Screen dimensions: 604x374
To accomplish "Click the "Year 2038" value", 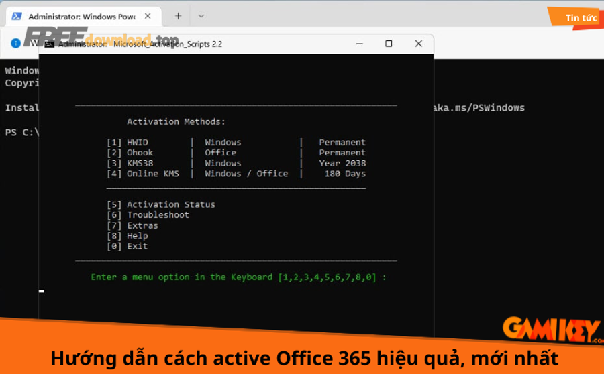I will point(342,163).
